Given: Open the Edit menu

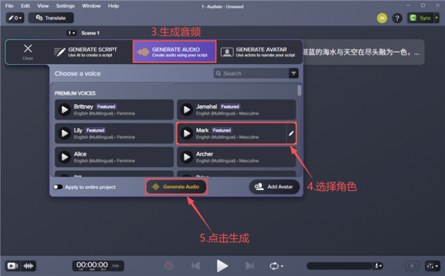Looking at the screenshot, I should click(x=26, y=6).
